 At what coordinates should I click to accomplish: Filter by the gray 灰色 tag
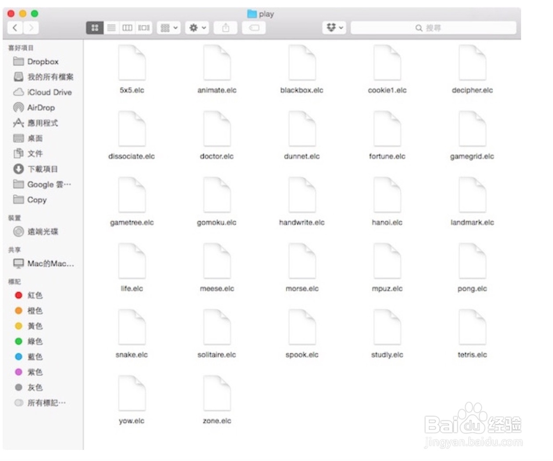point(29,388)
